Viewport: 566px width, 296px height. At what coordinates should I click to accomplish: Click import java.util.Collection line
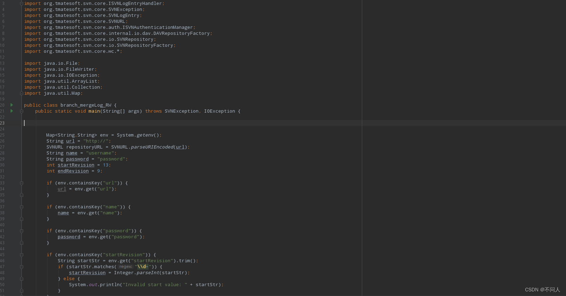63,87
